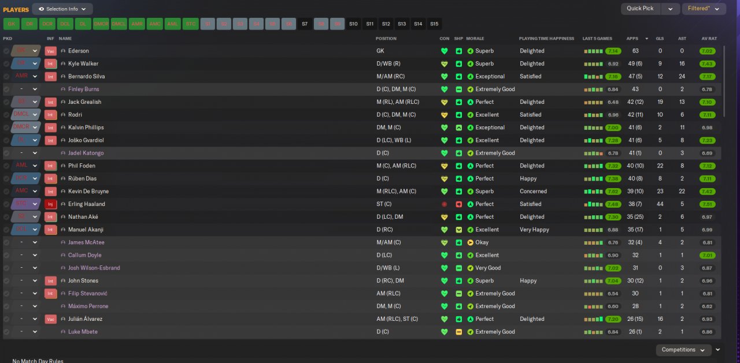Viewport: 740px width, 363px height.
Task: Sort by the MORALE column header
Action: click(x=475, y=39)
